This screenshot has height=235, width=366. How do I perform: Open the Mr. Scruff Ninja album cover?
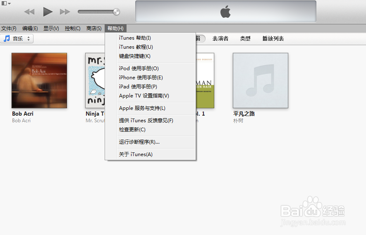click(95, 81)
